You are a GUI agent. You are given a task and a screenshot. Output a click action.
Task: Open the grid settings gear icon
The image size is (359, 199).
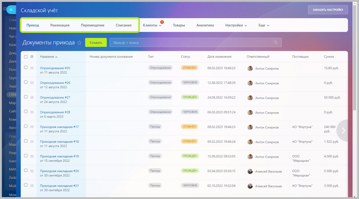coord(32,57)
